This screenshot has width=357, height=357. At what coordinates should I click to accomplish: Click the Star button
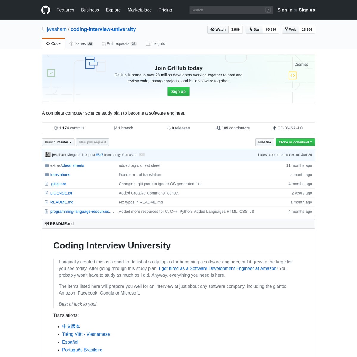coord(254,29)
